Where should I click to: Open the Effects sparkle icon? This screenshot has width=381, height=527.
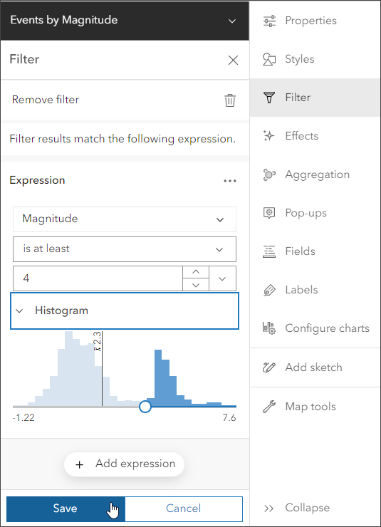[268, 136]
